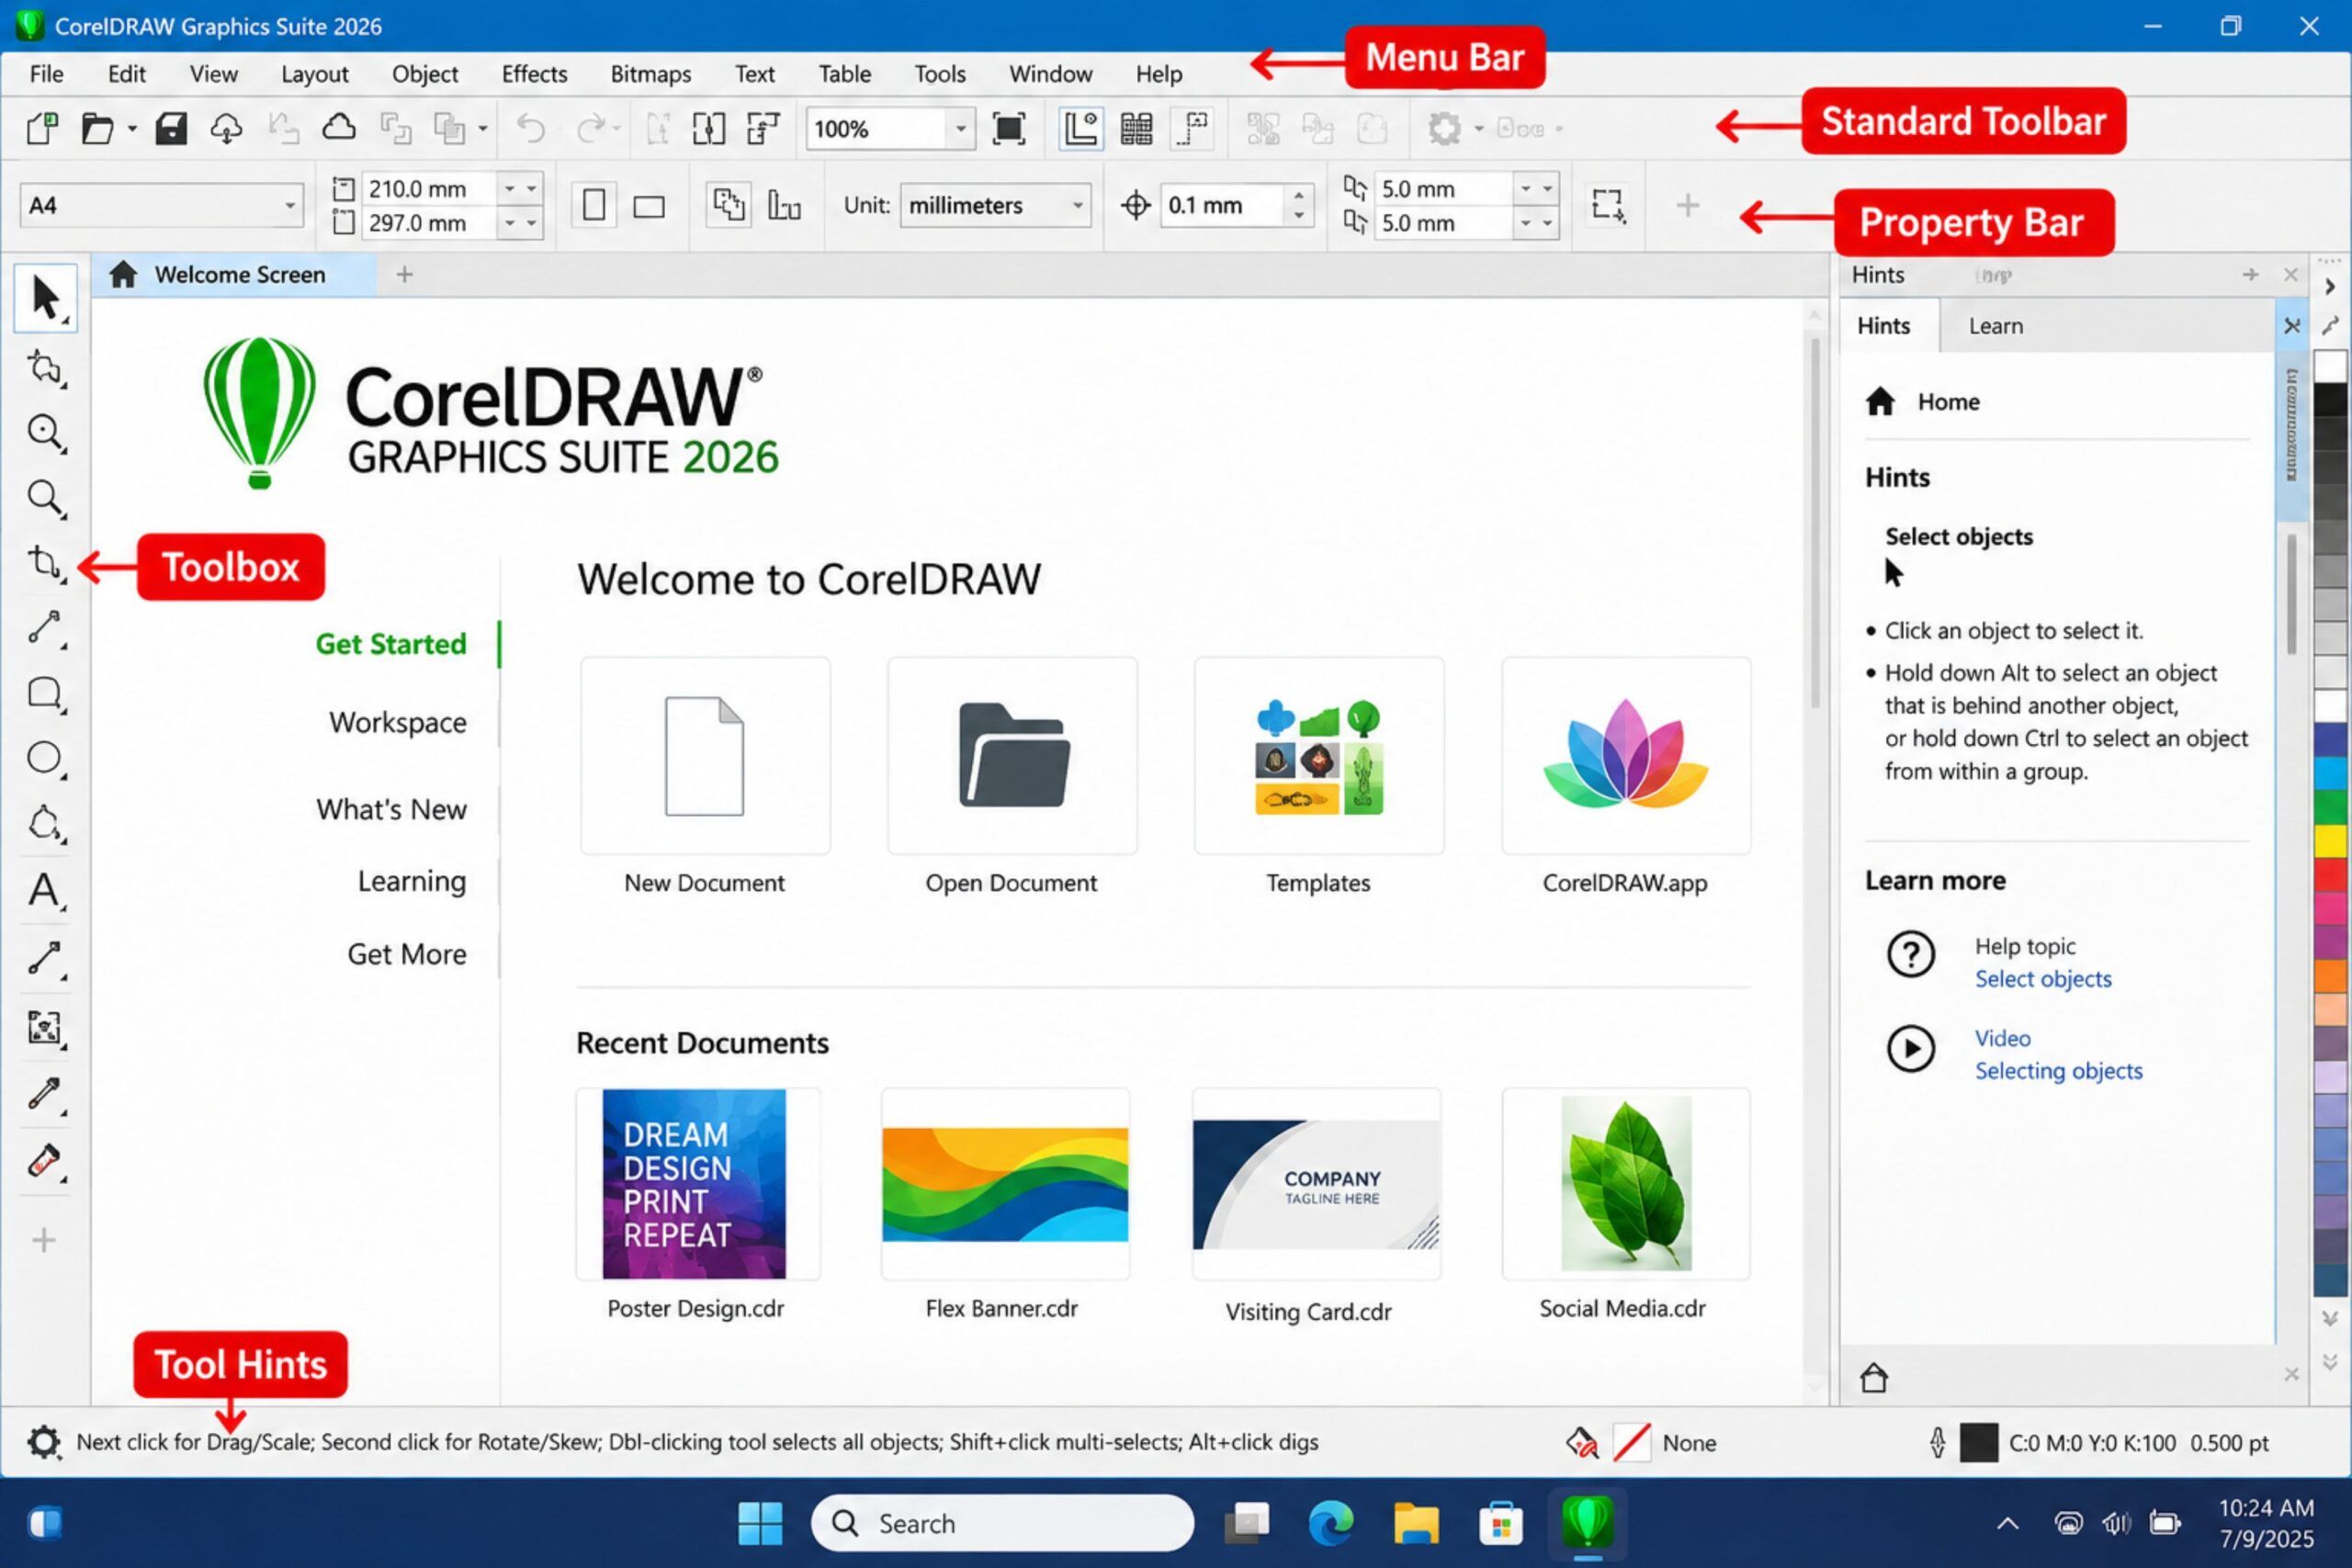The height and width of the screenshot is (1568, 2352).
Task: Toggle Show rulers button
Action: [x=1081, y=128]
